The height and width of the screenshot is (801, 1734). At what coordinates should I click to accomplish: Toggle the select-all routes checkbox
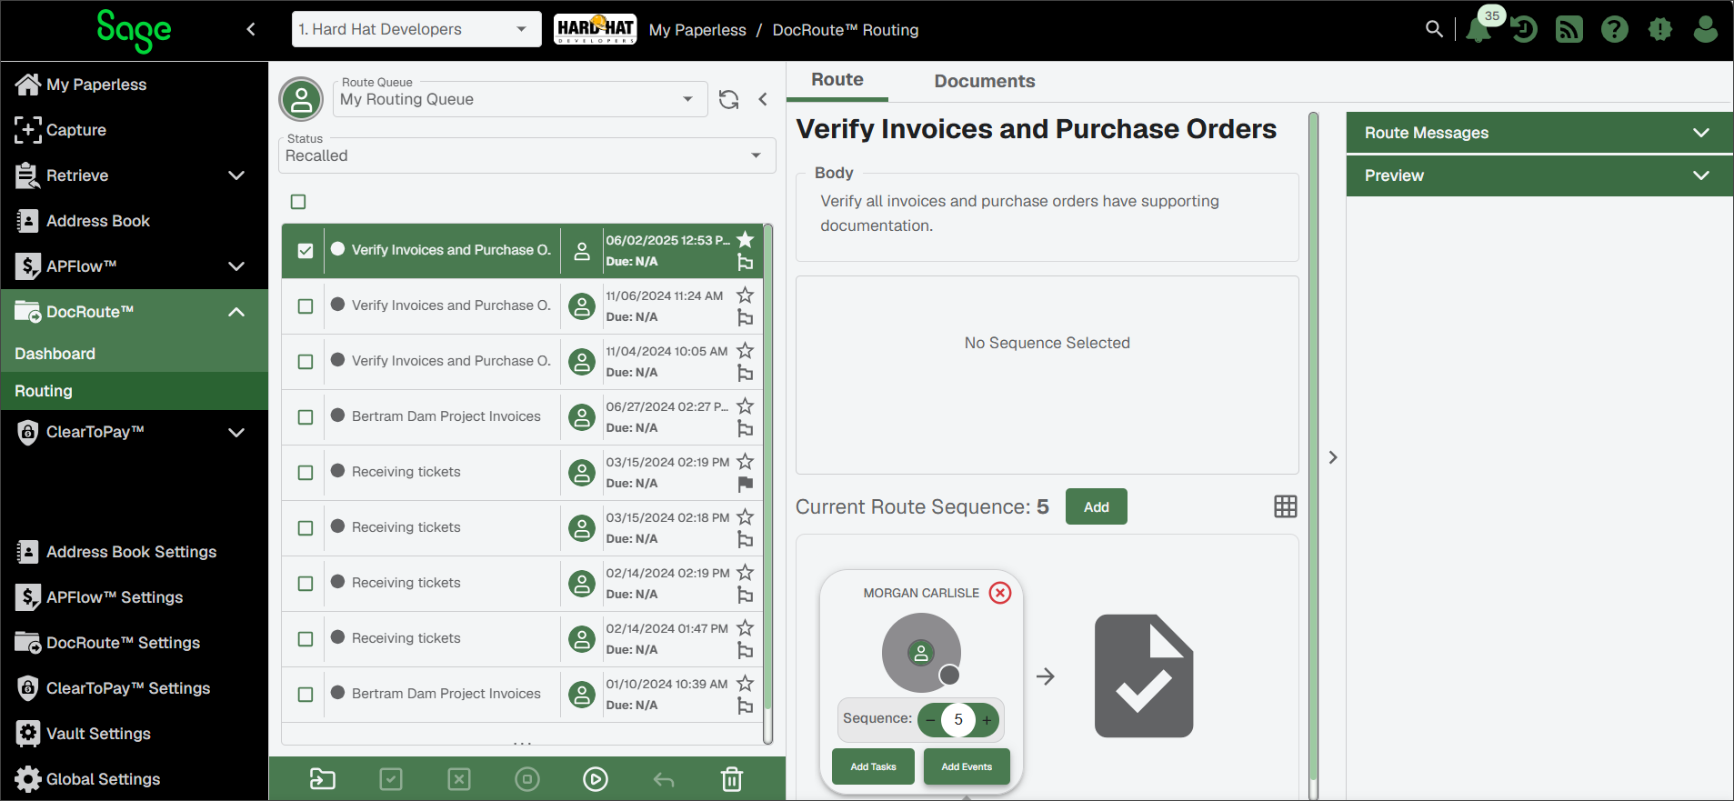[298, 202]
